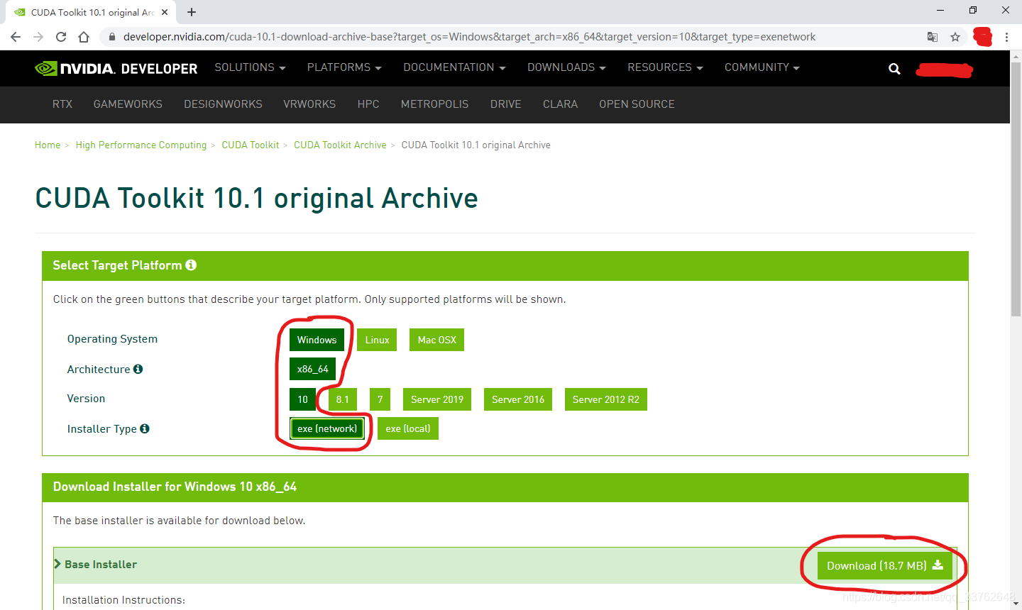This screenshot has width=1022, height=610.
Task: Open the DOCUMENTATION dropdown menu
Action: tap(454, 67)
